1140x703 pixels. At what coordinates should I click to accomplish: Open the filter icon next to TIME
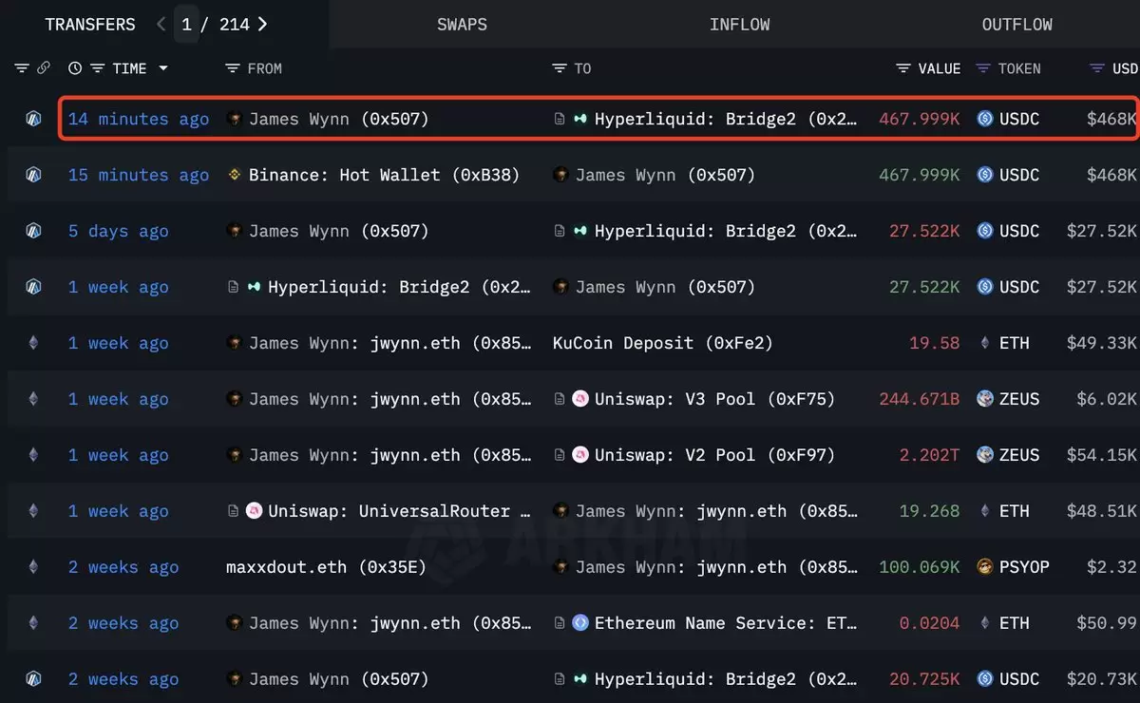point(98,68)
